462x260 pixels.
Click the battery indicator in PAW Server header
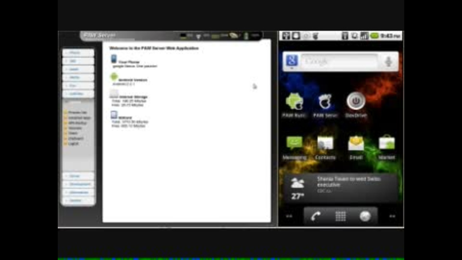click(246, 36)
